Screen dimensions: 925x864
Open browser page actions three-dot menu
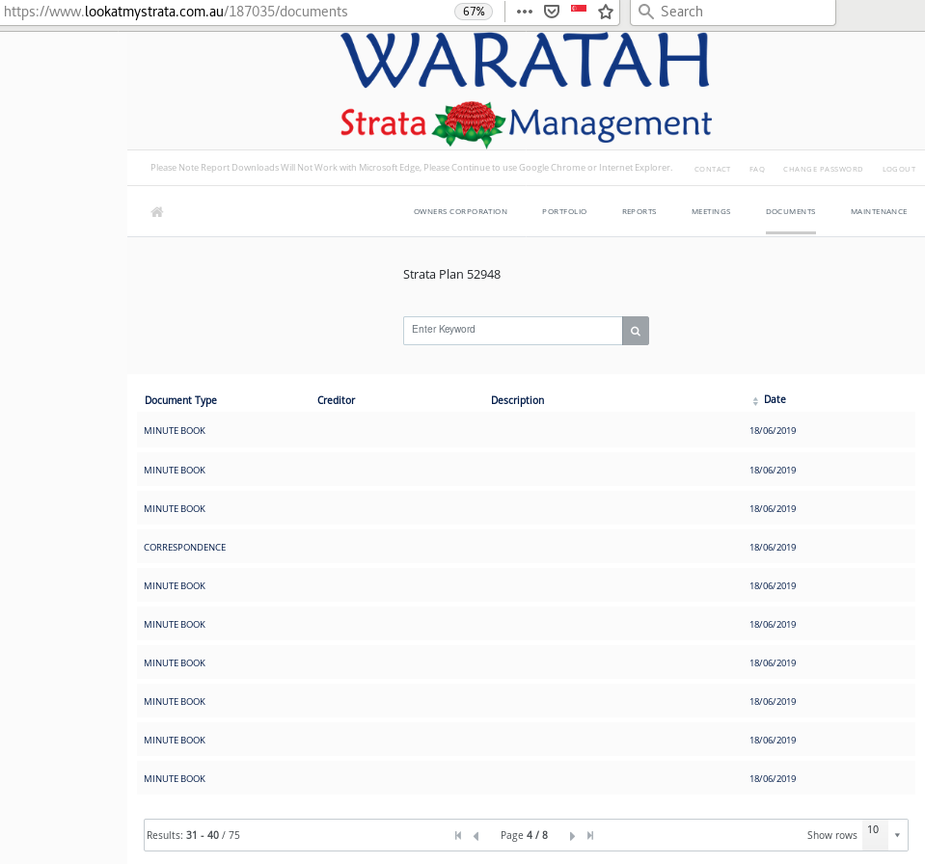(525, 12)
